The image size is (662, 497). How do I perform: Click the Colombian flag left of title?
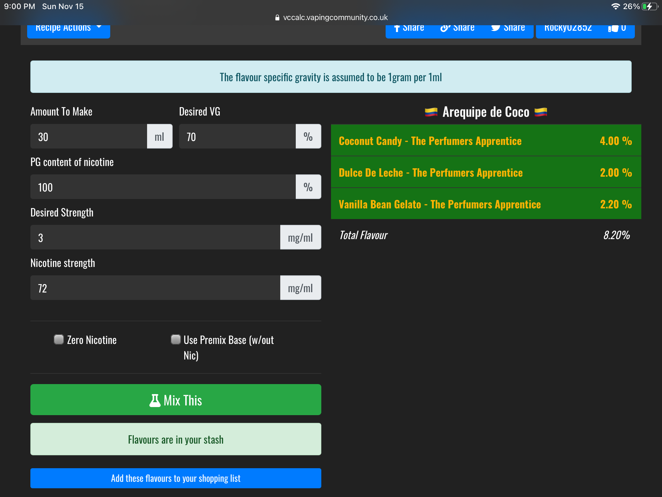(431, 112)
